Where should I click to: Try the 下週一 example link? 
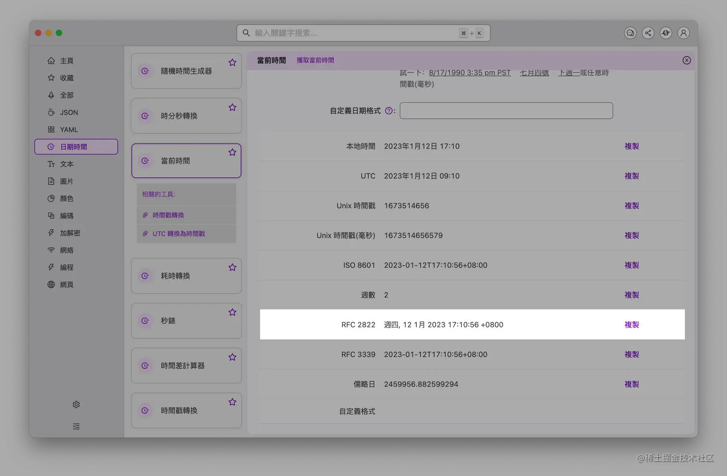pyautogui.click(x=569, y=73)
